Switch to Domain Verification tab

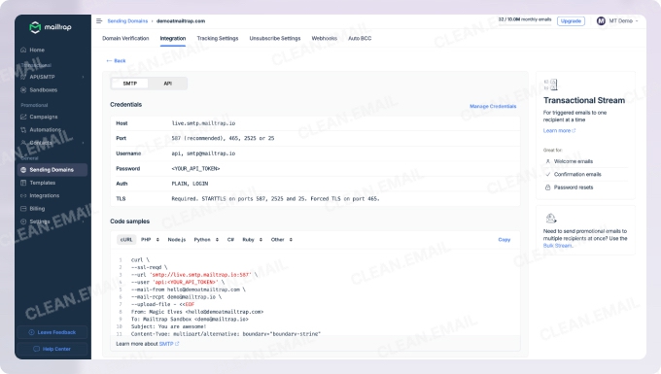(125, 38)
